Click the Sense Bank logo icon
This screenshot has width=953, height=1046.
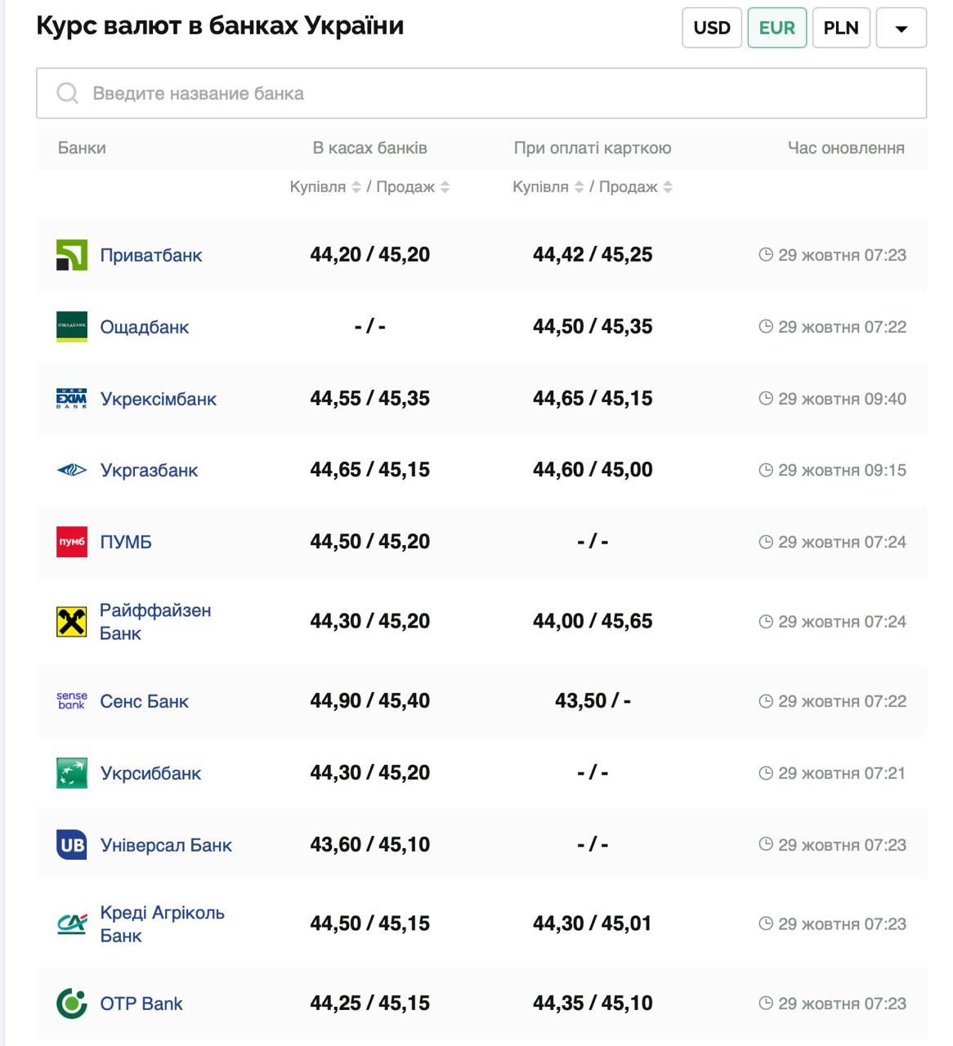(x=71, y=701)
